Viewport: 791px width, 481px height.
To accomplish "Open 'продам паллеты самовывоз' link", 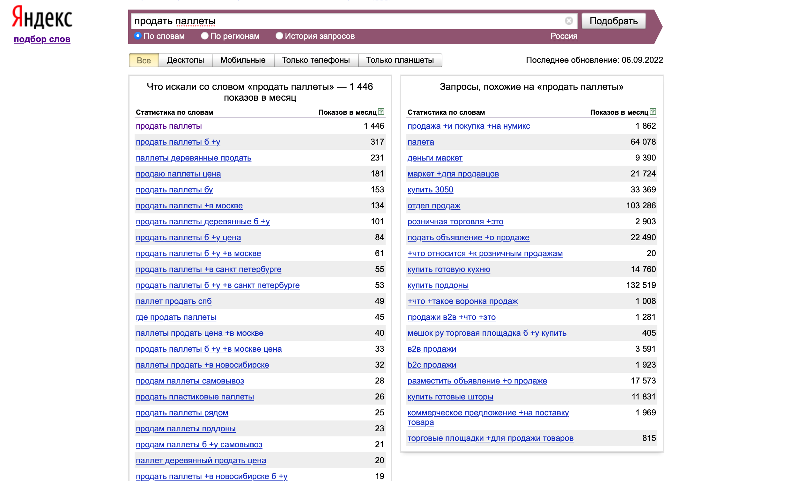I will [x=190, y=381].
